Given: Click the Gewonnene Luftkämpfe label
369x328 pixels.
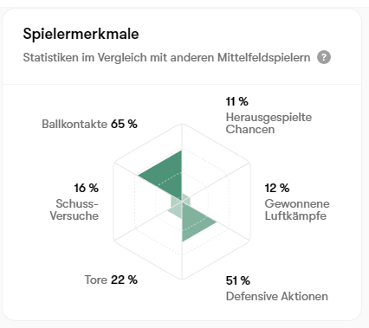Looking at the screenshot, I should tap(297, 209).
